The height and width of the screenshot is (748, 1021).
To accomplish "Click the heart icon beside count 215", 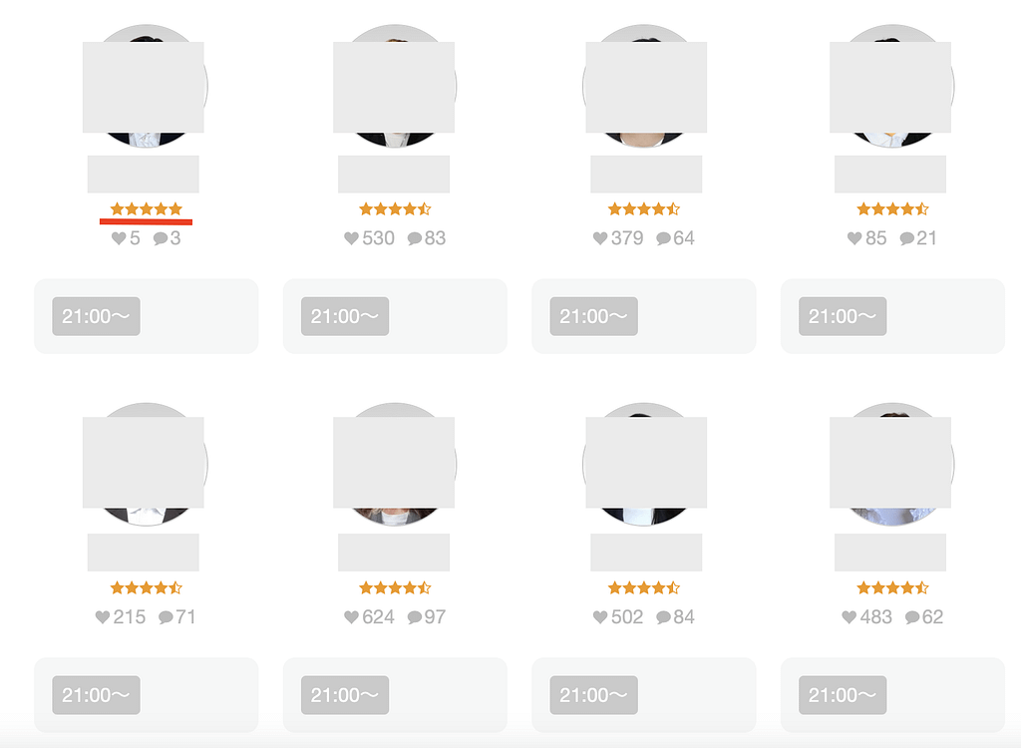I will point(103,617).
